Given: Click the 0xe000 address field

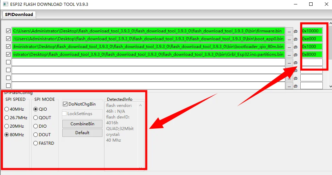Looking at the screenshot, I should click(x=312, y=39).
